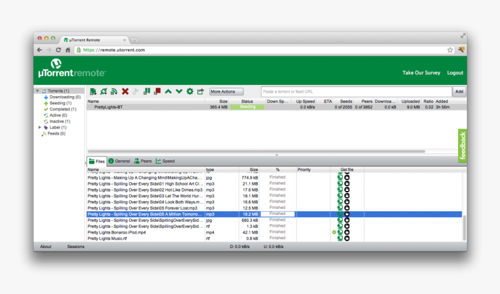Open settings via green gear icon
The image size is (500, 294).
pos(190,91)
